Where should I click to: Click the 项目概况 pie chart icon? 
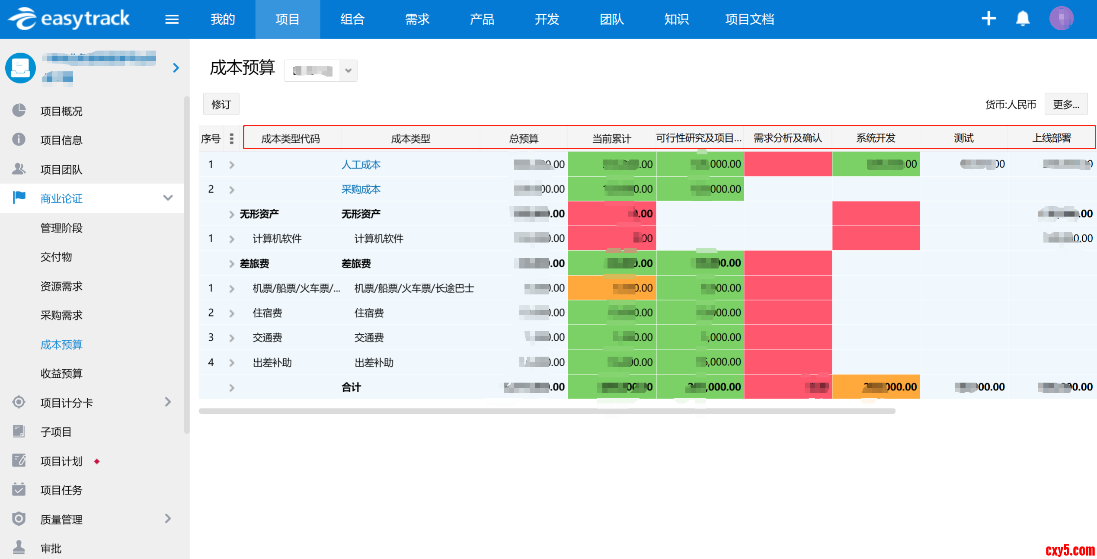point(19,111)
